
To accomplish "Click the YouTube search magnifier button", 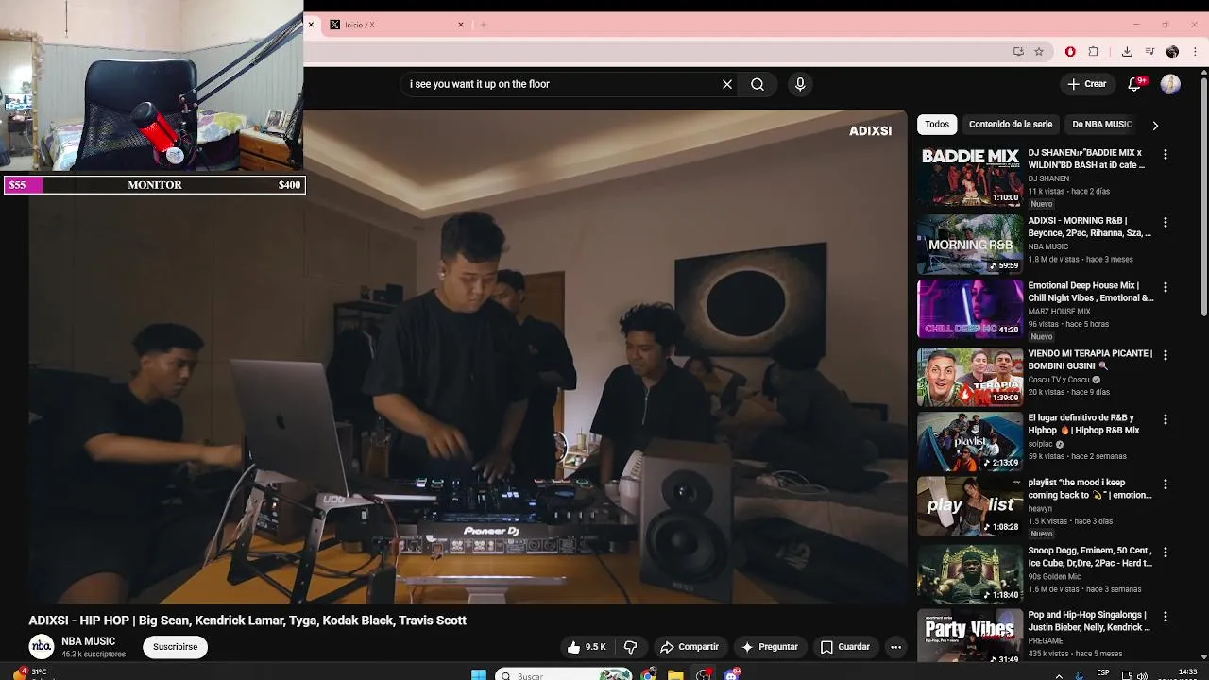I will (x=758, y=84).
